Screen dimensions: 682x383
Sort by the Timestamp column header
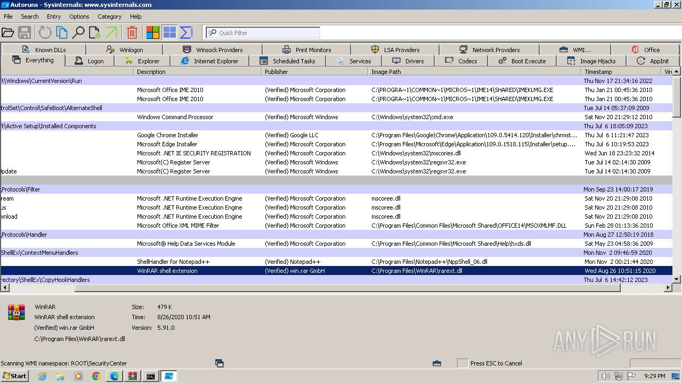(621, 71)
